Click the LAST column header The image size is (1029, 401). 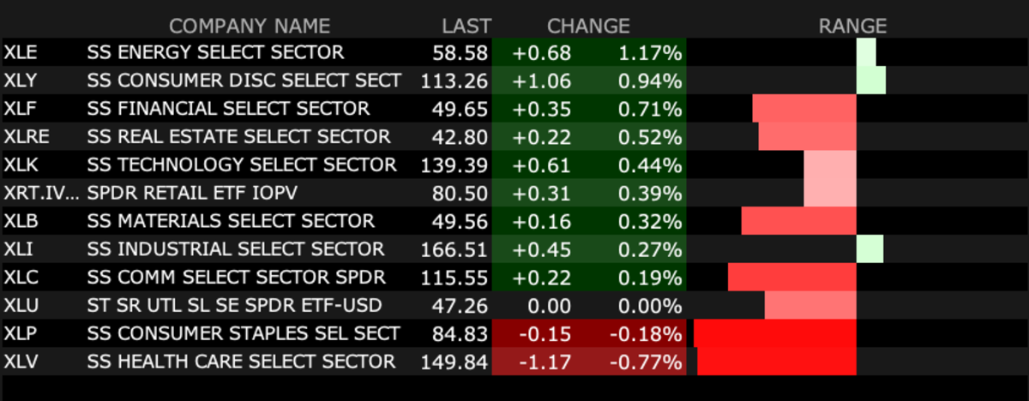(466, 27)
